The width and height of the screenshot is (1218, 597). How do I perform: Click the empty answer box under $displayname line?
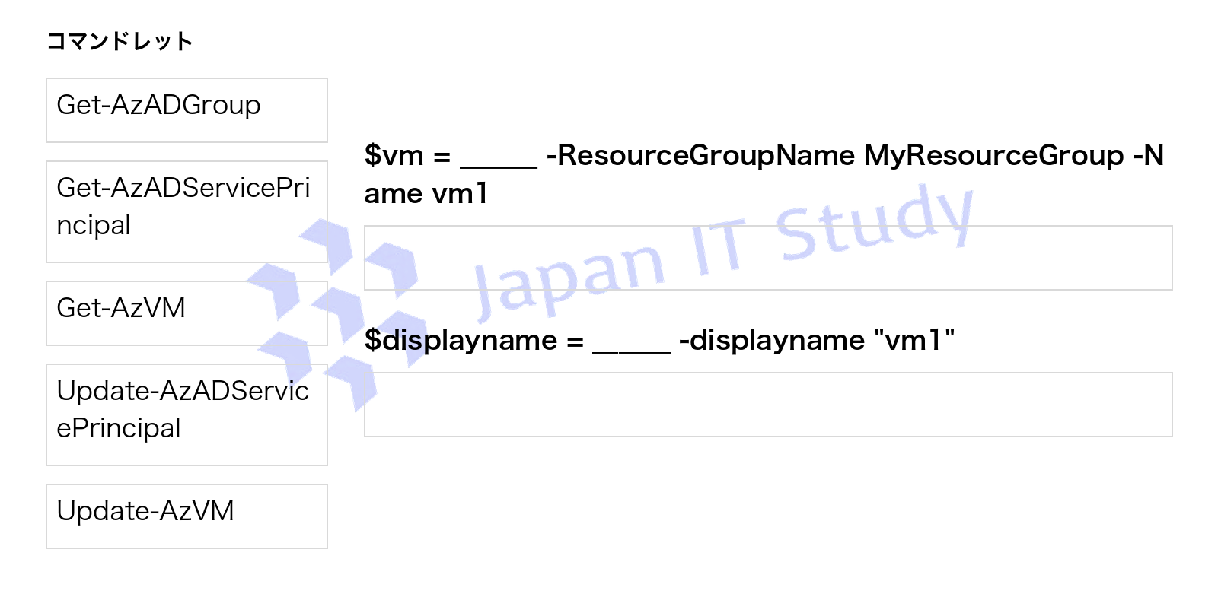[768, 405]
